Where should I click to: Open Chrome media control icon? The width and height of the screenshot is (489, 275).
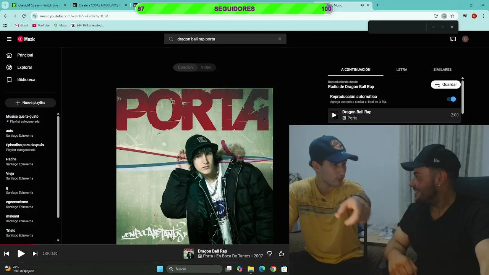tap(465, 16)
